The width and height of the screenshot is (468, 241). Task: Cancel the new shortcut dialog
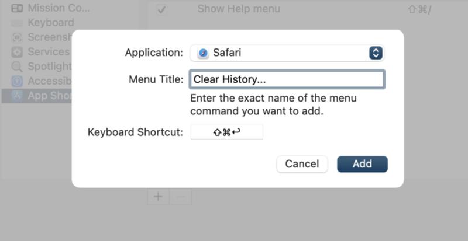tap(302, 164)
